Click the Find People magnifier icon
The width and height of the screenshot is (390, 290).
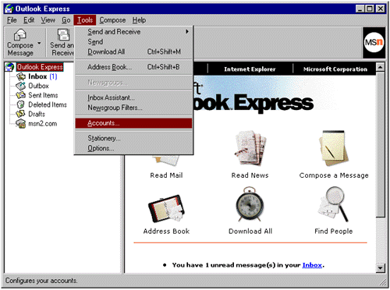click(334, 204)
